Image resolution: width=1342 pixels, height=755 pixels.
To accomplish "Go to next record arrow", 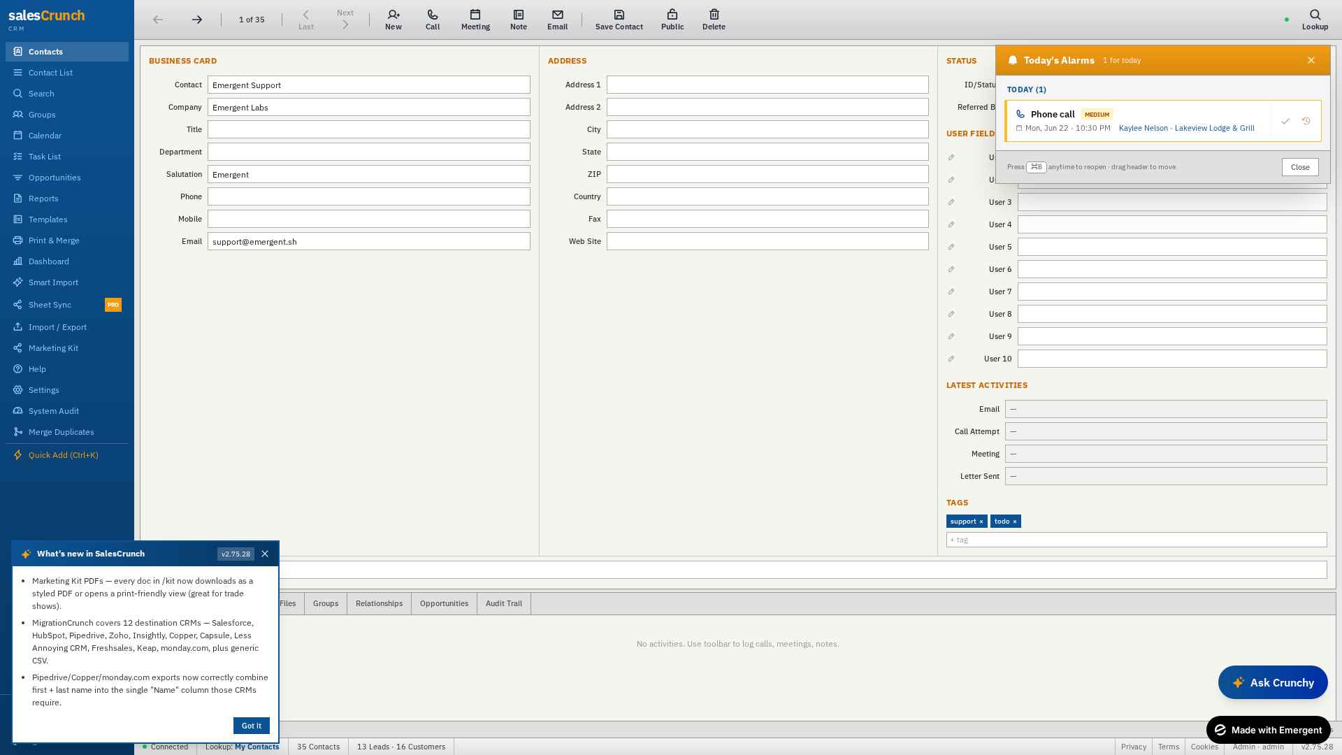I will [197, 20].
